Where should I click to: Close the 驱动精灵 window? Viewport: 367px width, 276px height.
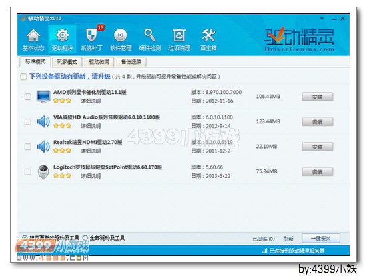click(x=342, y=19)
